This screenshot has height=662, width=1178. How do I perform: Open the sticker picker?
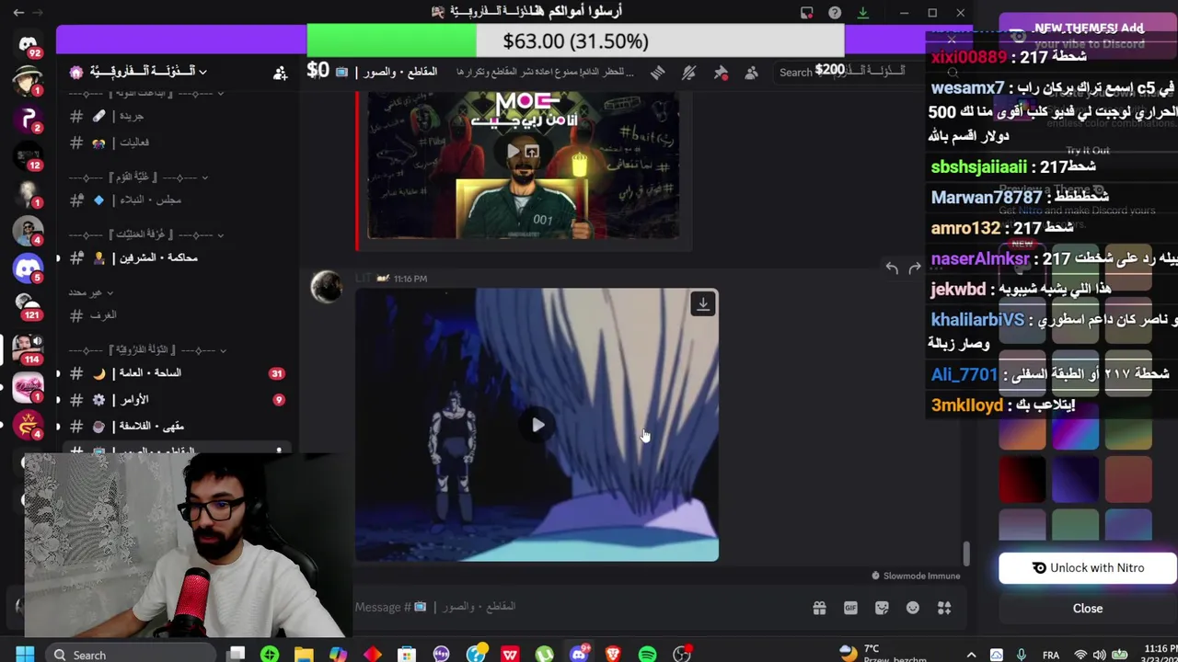click(x=882, y=608)
